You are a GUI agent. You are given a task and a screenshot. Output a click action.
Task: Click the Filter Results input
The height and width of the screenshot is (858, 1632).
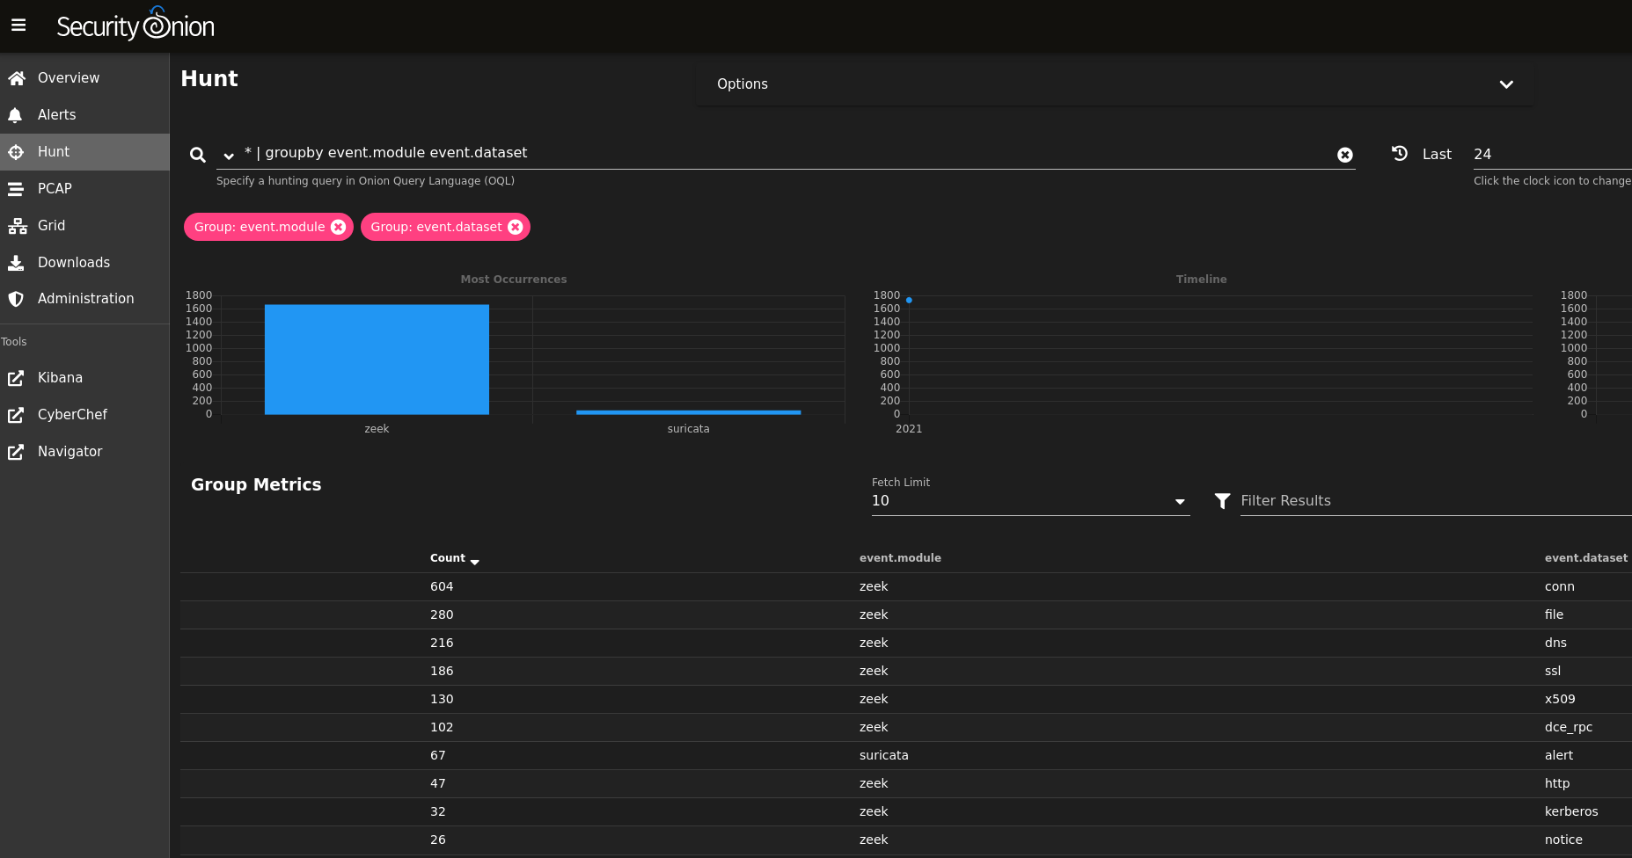coord(1435,501)
